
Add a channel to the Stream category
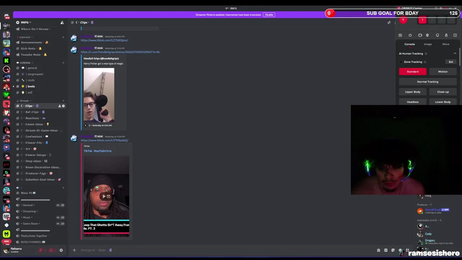63,101
